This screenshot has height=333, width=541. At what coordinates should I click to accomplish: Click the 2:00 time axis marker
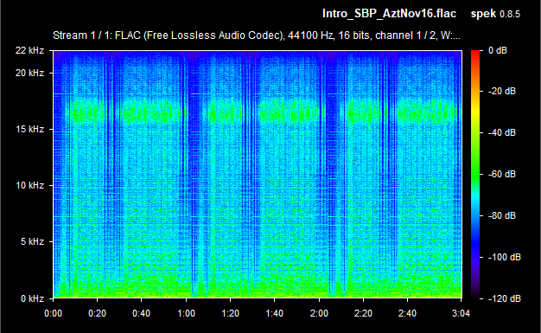[319, 313]
